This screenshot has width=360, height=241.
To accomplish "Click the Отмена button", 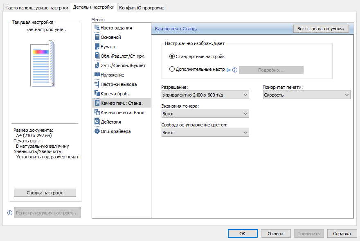I will click(275, 234).
